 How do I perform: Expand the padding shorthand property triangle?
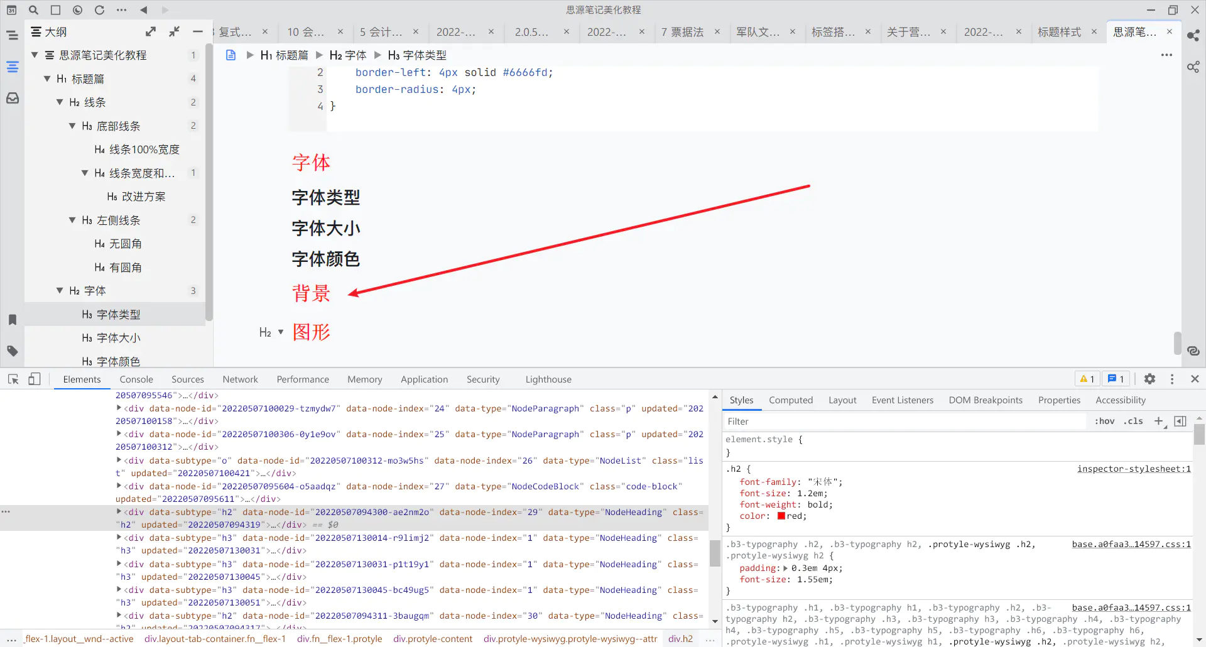coord(785,568)
